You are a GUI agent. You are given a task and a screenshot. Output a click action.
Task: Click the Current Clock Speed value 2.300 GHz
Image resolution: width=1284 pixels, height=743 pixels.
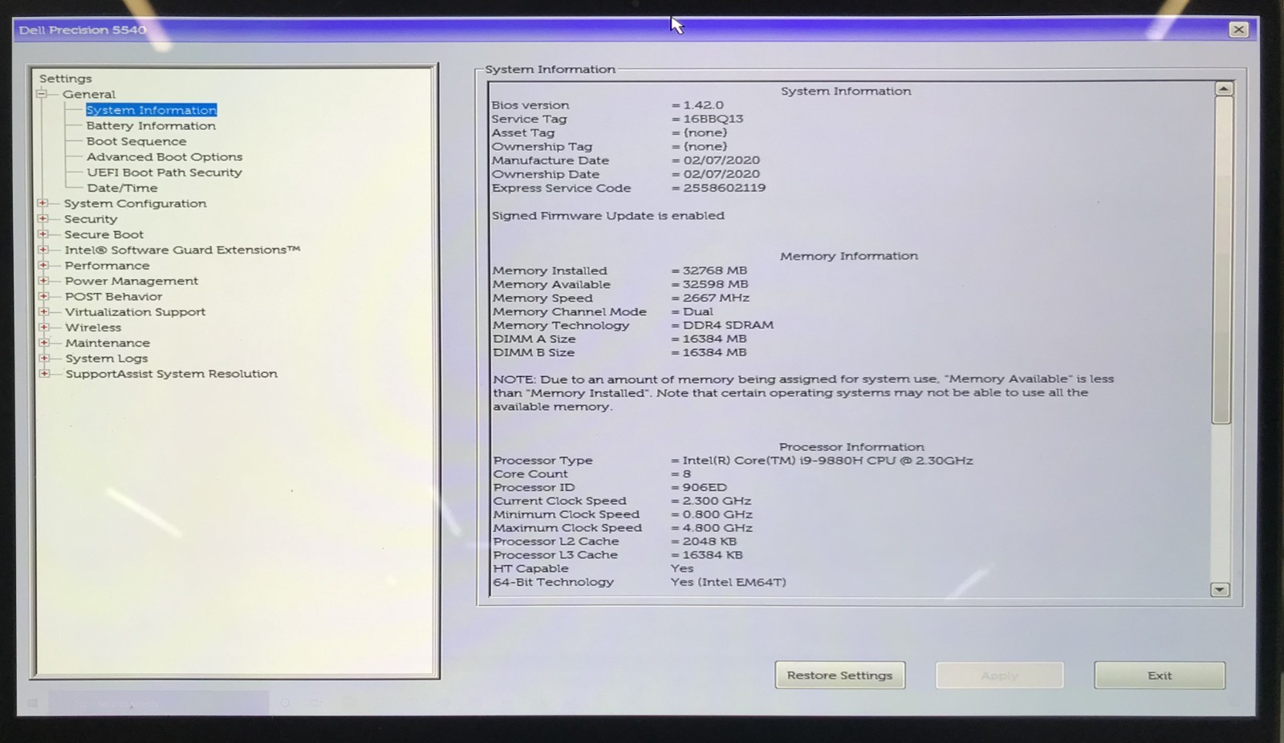coord(717,501)
